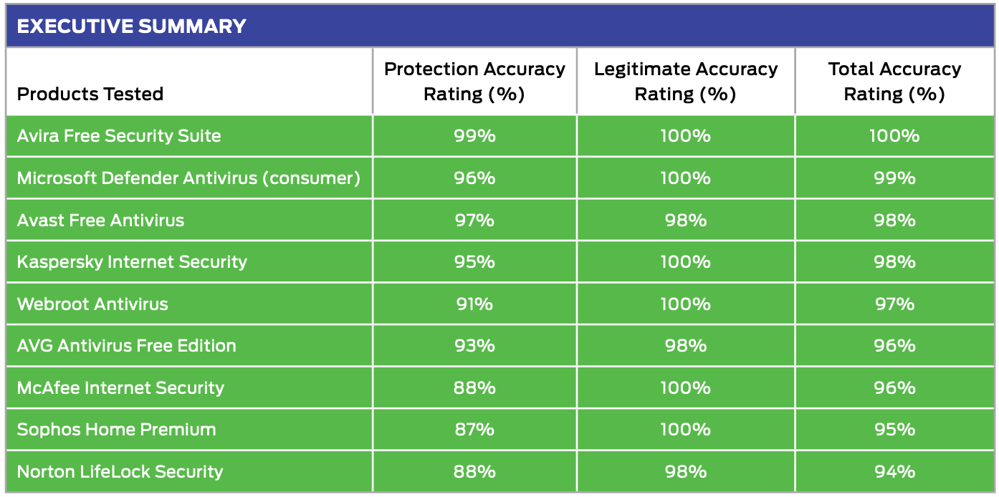Click the Protection Accuracy Rating column header

tap(474, 82)
